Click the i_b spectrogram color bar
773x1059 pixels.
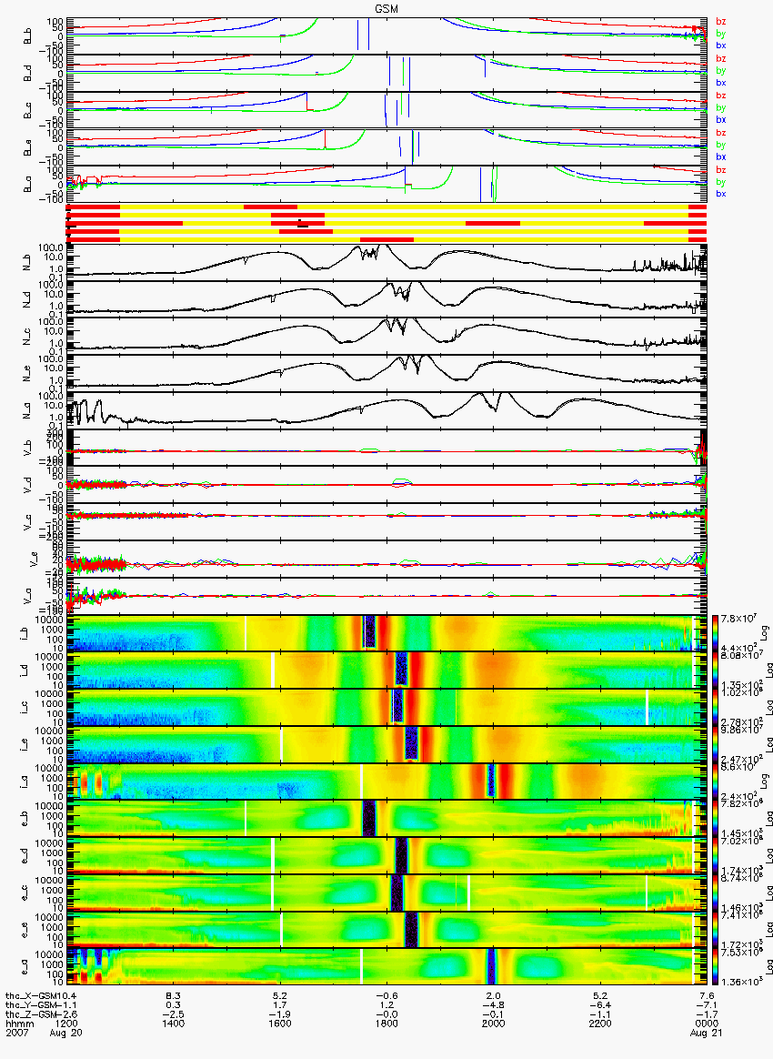[714, 633]
